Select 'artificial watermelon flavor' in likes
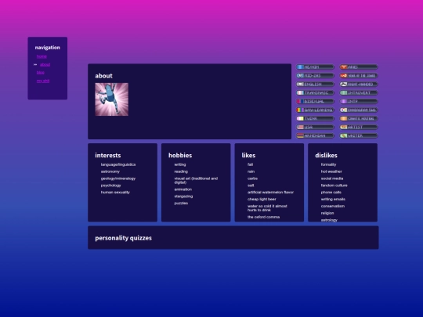 point(270,193)
